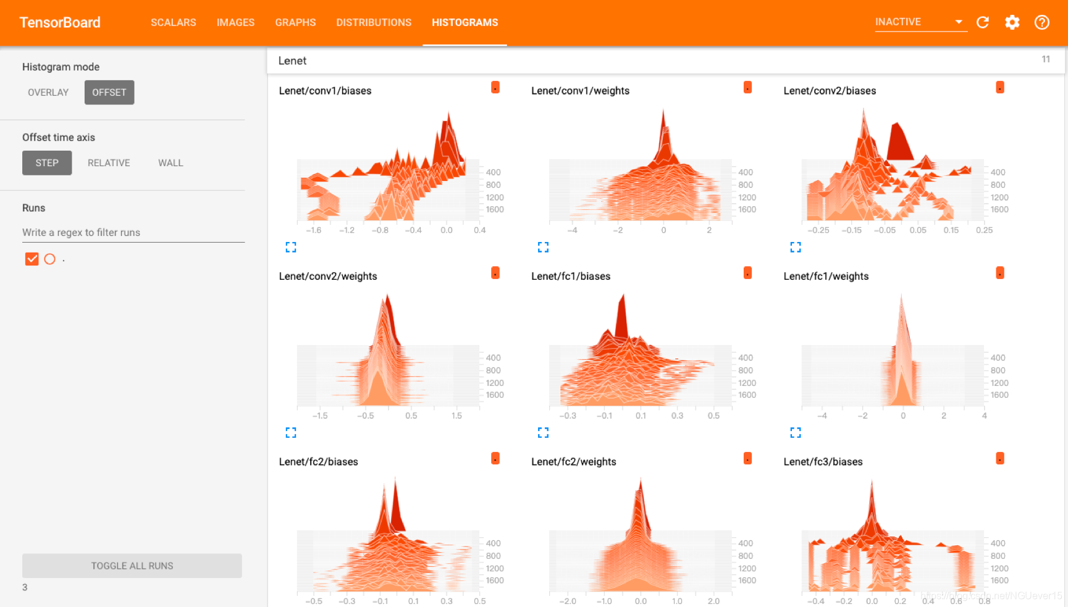Click run color badge on Lenet/fc2/weights
Image resolution: width=1068 pixels, height=607 pixels.
[x=747, y=458]
